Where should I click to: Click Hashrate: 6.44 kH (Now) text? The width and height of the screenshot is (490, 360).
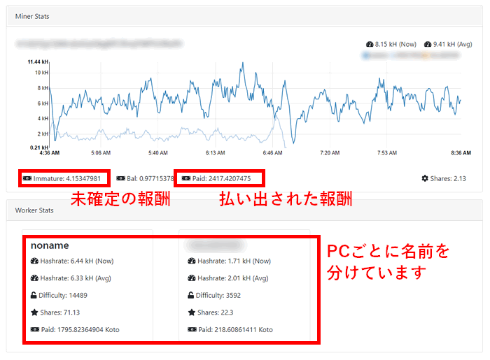(x=77, y=261)
